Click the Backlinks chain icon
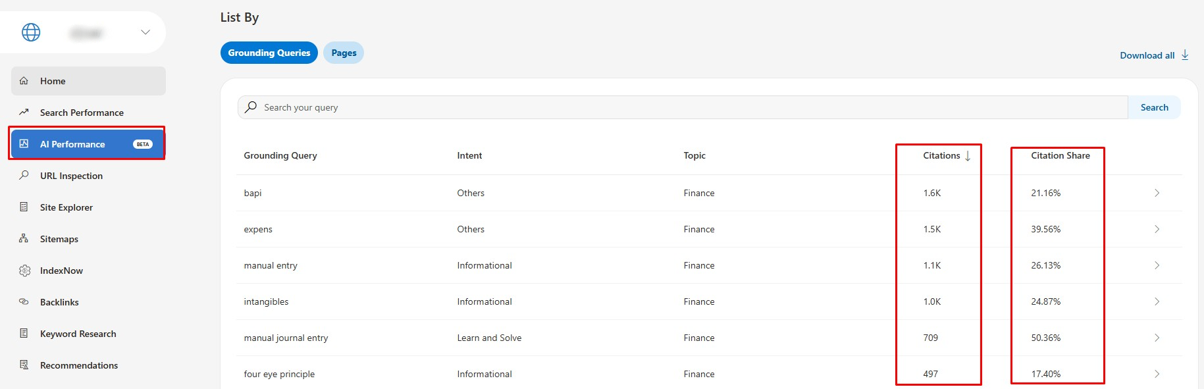 [x=24, y=302]
